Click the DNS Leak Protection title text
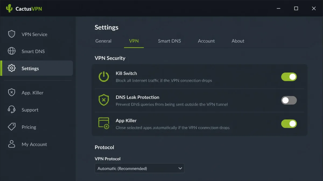This screenshot has height=181, width=323. click(138, 97)
